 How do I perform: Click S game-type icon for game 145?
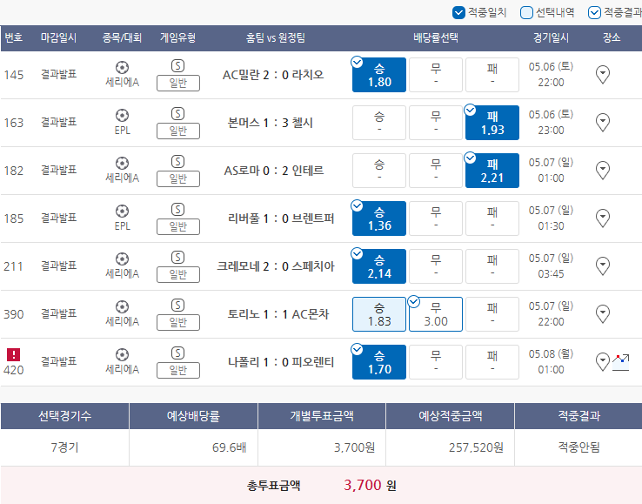click(x=177, y=66)
